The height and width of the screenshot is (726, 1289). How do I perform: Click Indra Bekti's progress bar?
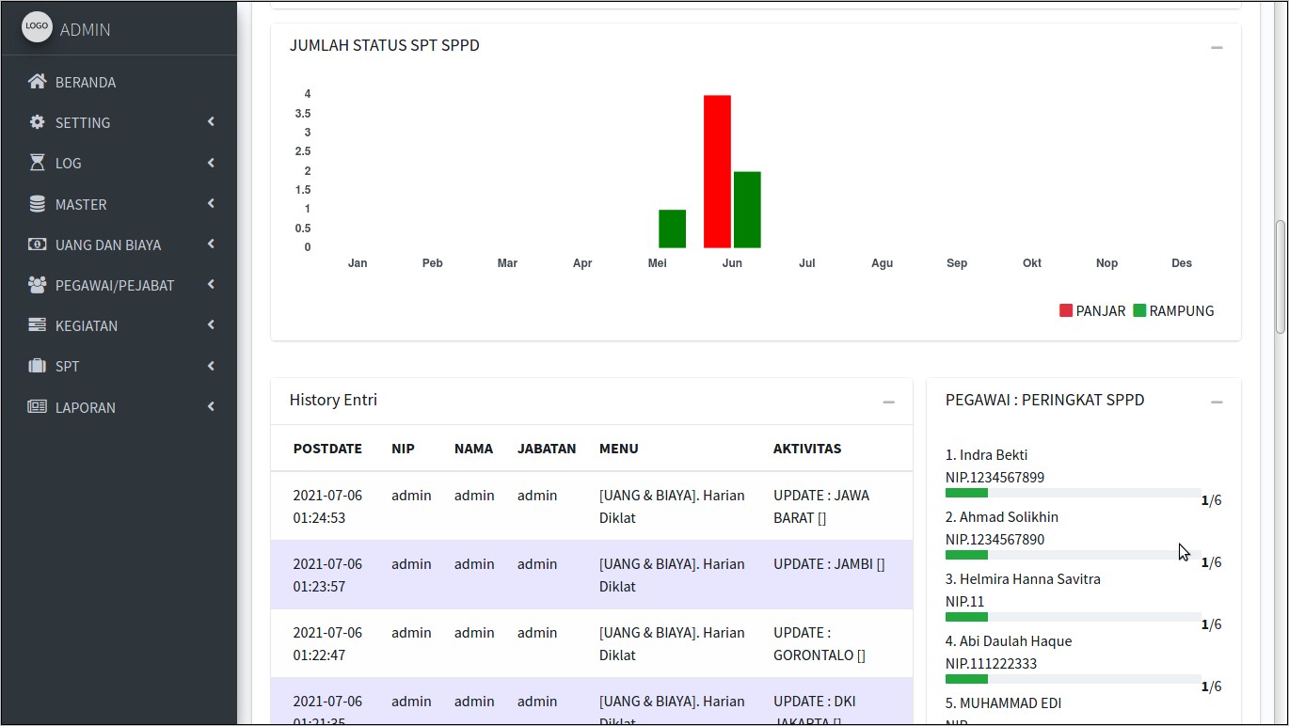[x=1073, y=493]
